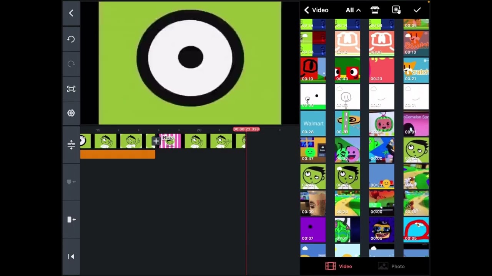Choose the Walmart video lasting 00:28
Image resolution: width=492 pixels, height=276 pixels.
pyautogui.click(x=313, y=123)
